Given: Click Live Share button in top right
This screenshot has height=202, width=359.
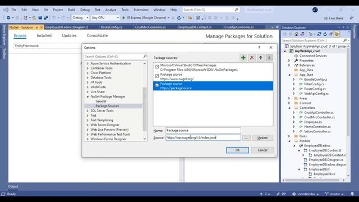Looking at the screenshot, I should [x=334, y=18].
